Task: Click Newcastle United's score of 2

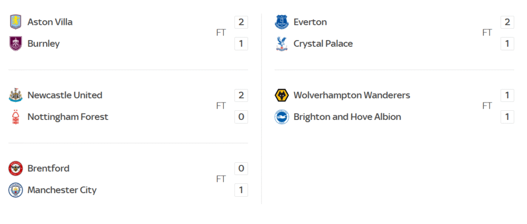Action: [241, 95]
